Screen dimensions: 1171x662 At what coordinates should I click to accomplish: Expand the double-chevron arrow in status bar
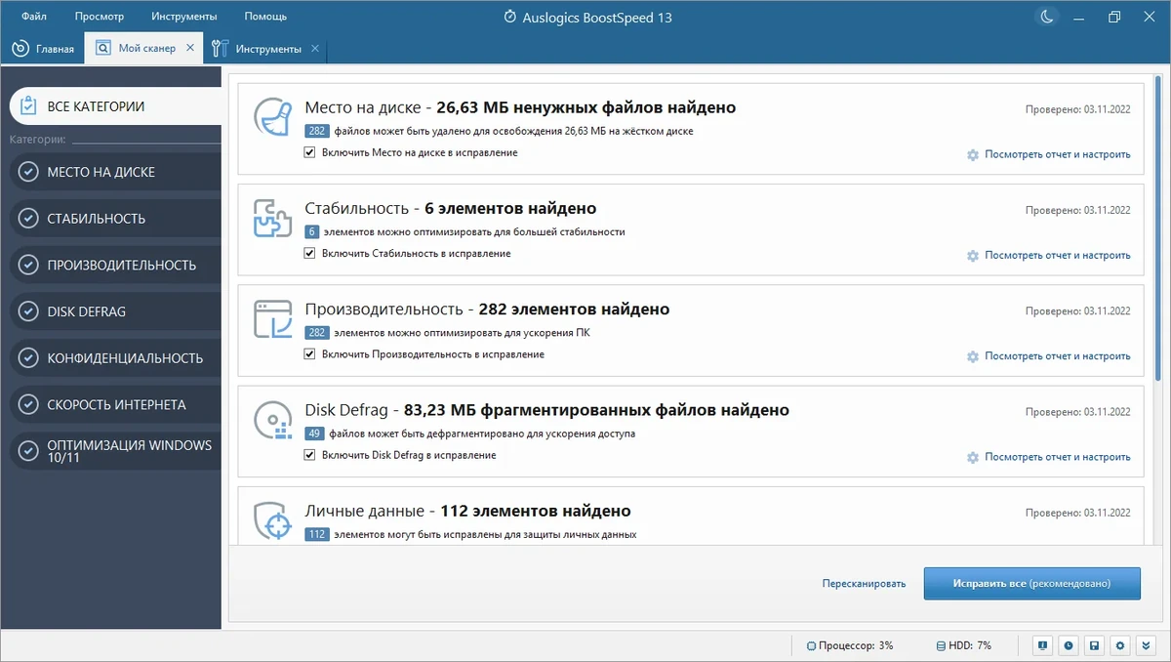point(1147,645)
